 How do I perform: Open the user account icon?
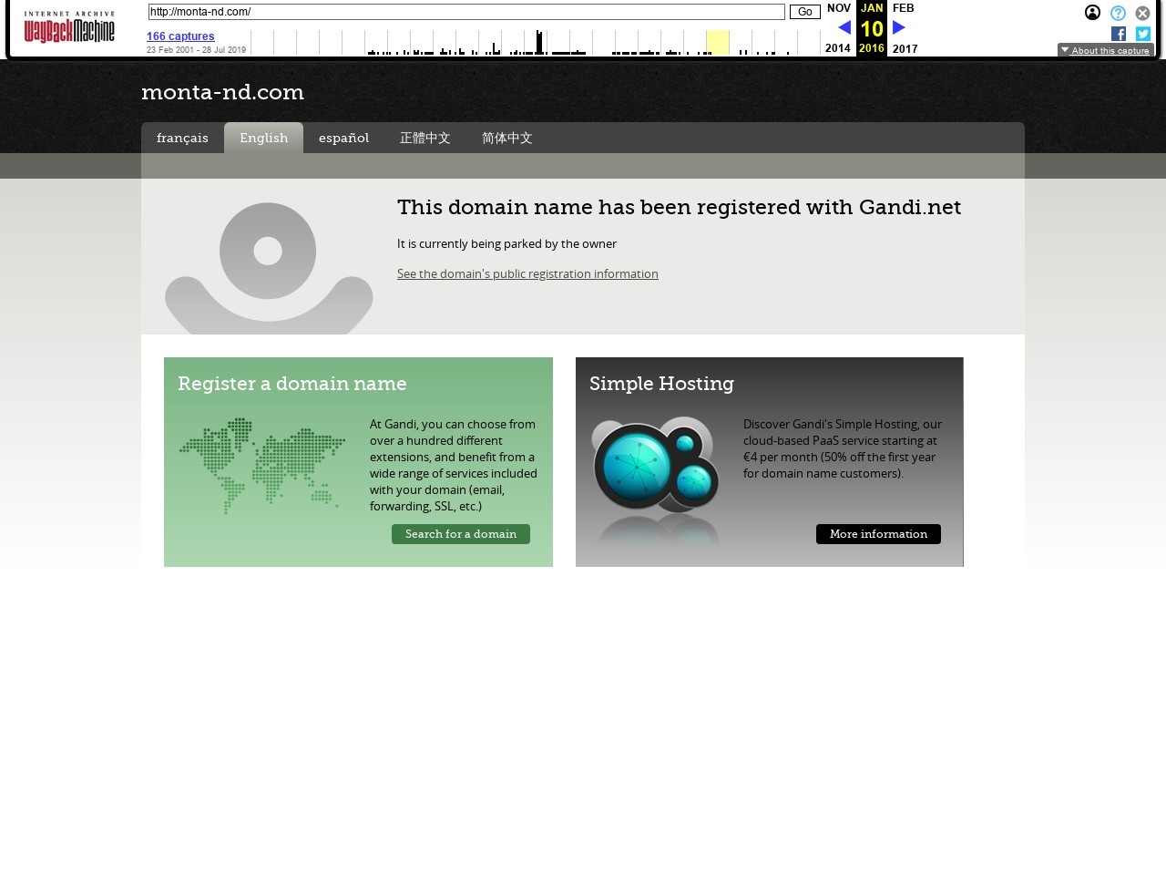coord(1092,13)
